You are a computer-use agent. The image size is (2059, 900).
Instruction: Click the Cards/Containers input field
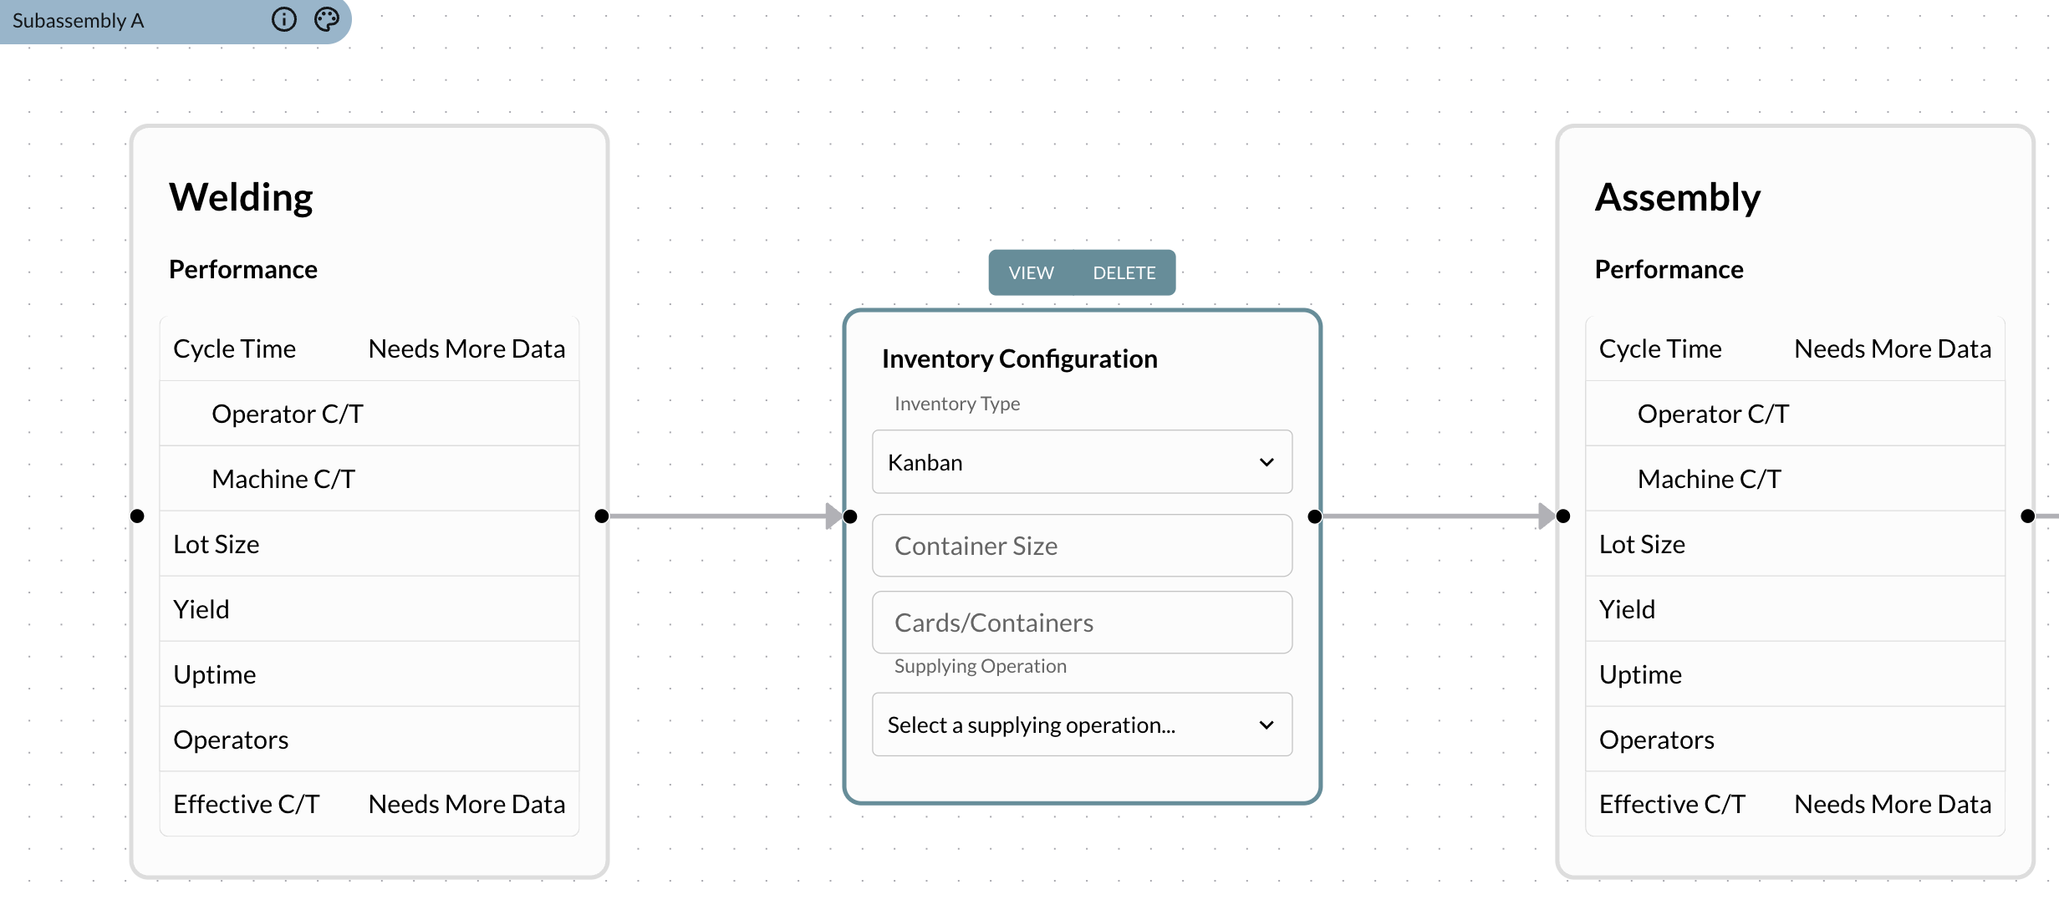(1081, 622)
